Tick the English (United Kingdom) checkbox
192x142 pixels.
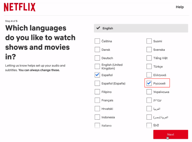[97, 66]
